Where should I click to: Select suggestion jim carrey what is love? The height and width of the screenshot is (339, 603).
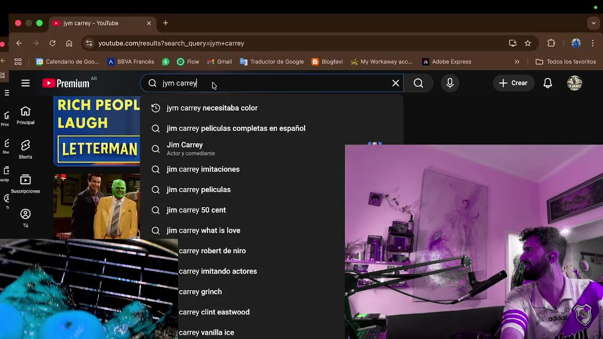pos(242,231)
